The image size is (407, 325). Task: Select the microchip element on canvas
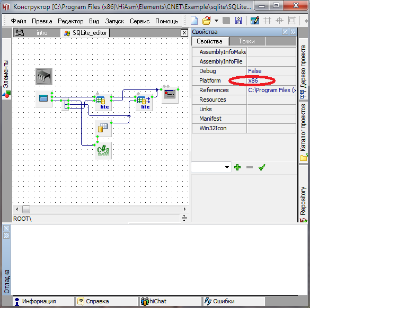pyautogui.click(x=44, y=77)
